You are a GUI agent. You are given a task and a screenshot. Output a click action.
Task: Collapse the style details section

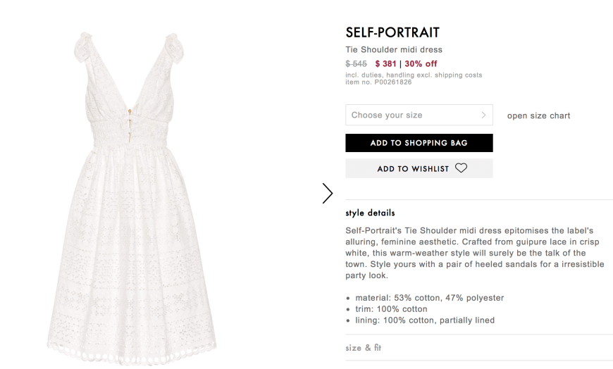[x=370, y=213]
